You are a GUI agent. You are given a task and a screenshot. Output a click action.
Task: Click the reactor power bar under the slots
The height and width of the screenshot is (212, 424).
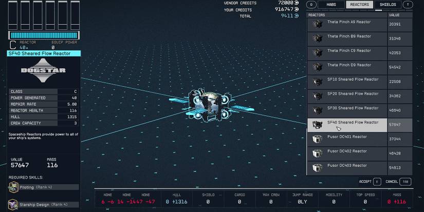tap(44, 35)
